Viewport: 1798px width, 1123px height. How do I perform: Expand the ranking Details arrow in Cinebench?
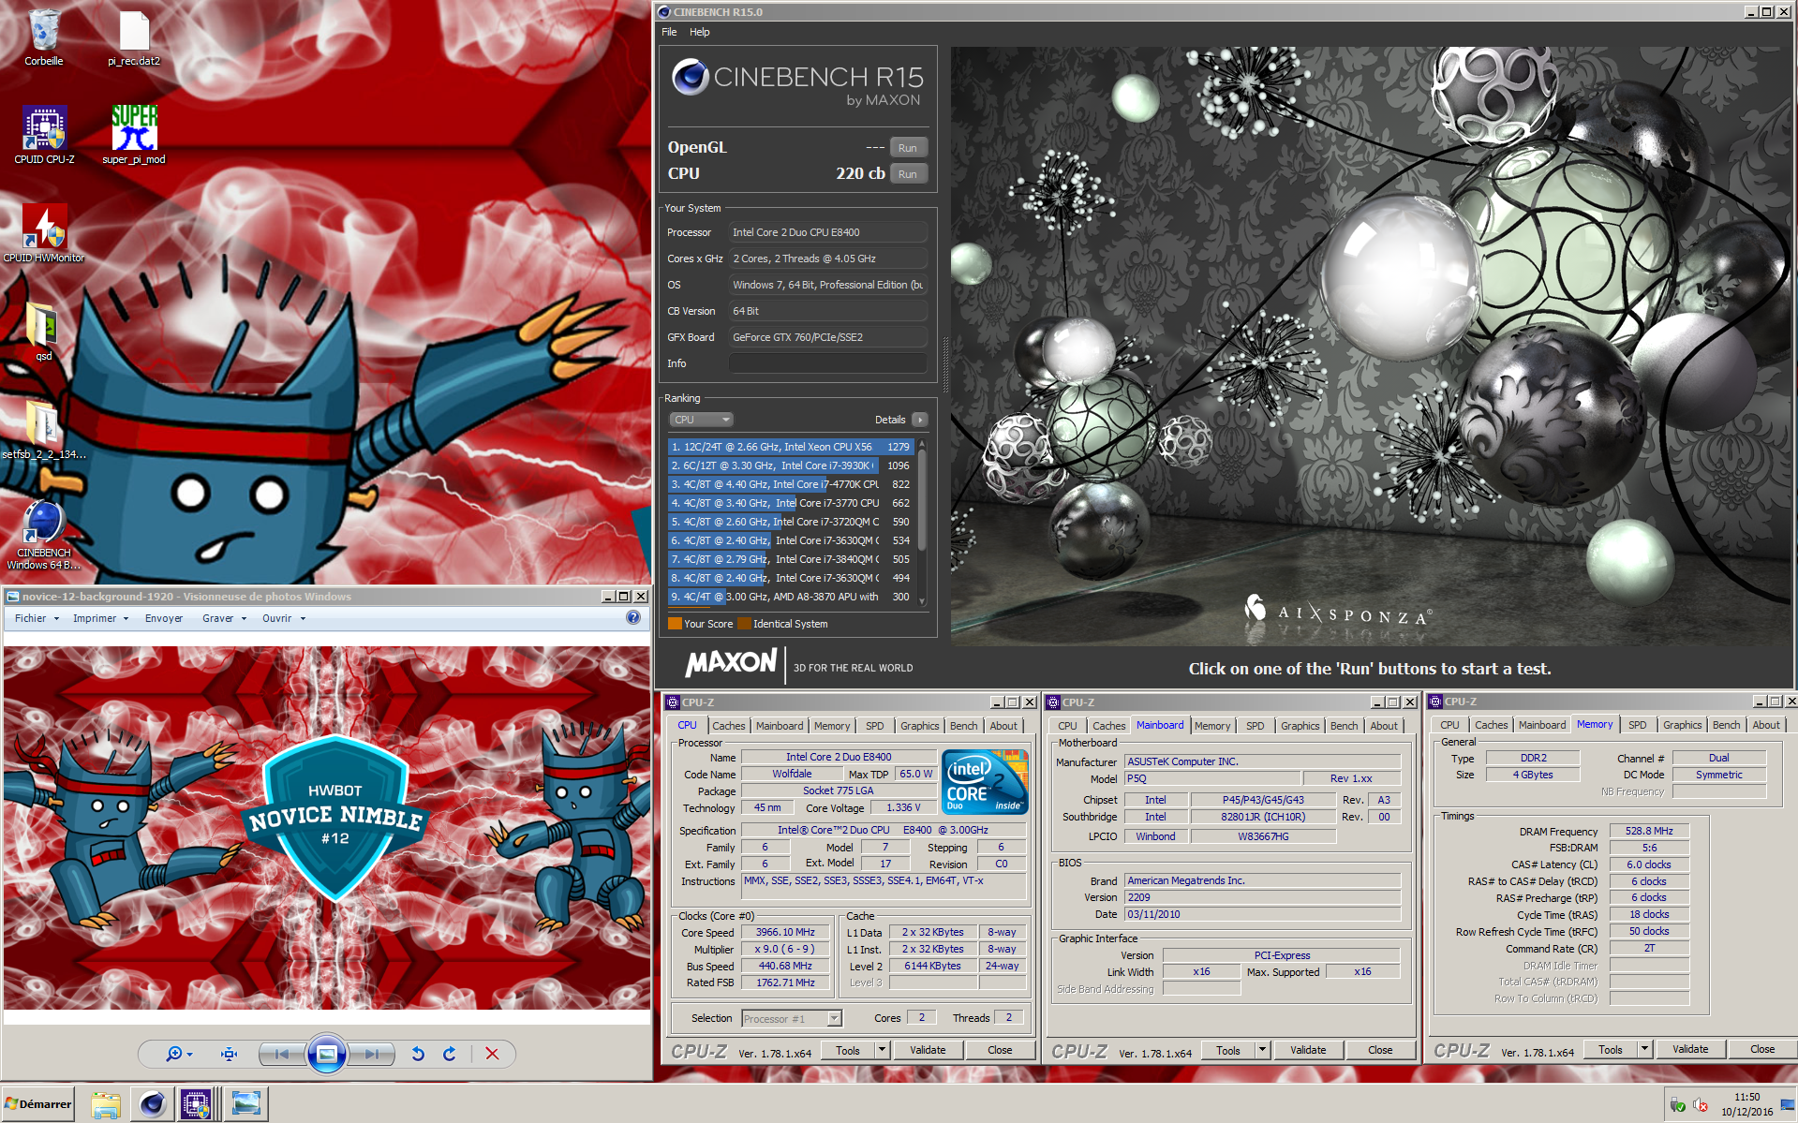[x=919, y=420]
